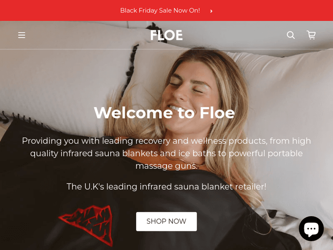Click the words 'massage guns' in description

click(166, 166)
